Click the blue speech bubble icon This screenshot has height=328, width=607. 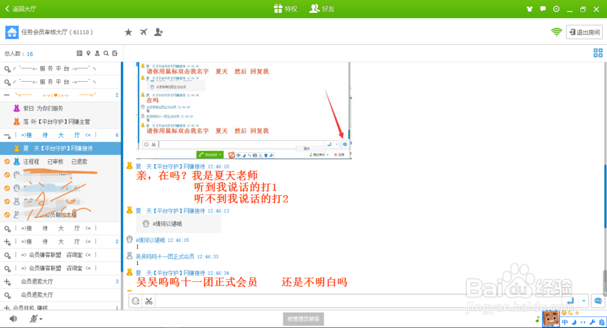[x=598, y=301]
